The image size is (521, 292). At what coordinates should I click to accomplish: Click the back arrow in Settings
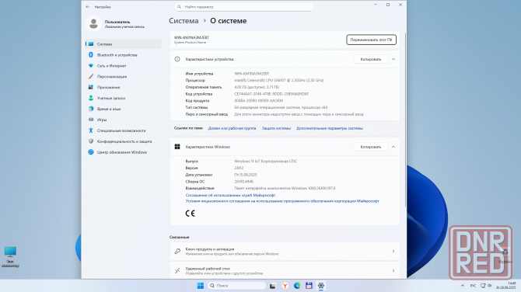[x=88, y=7]
